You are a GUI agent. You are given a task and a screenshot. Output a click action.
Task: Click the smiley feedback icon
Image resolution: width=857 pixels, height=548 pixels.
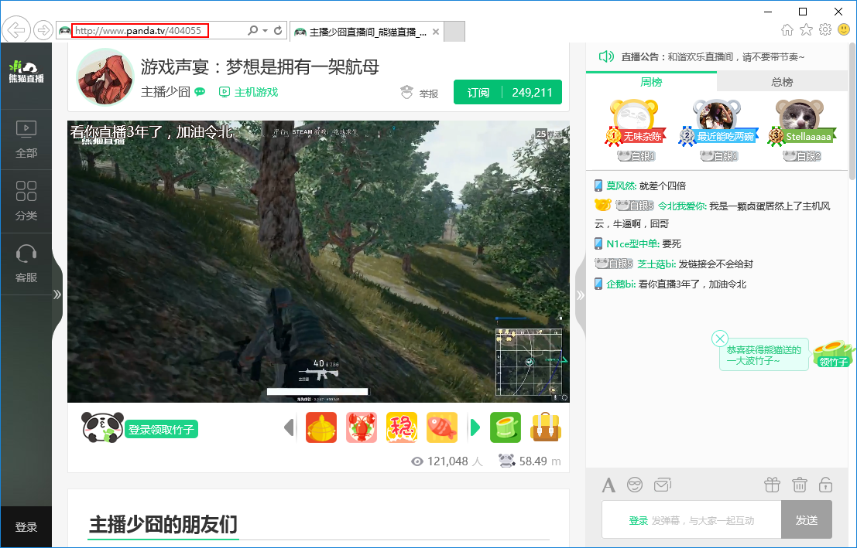[844, 29]
